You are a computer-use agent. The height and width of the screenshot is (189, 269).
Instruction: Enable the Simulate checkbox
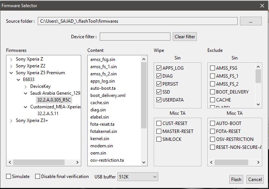8,177
